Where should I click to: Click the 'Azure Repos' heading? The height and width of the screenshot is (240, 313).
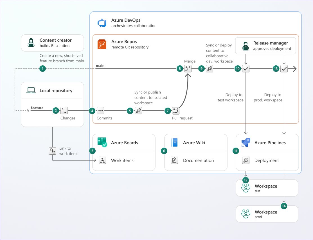(x=124, y=42)
